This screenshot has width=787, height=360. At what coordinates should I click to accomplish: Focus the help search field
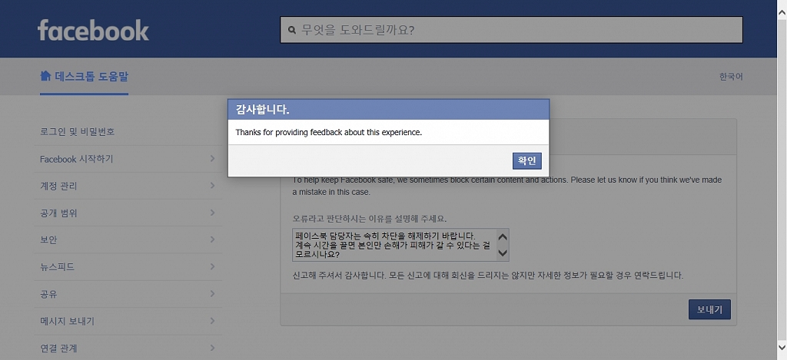(x=511, y=30)
